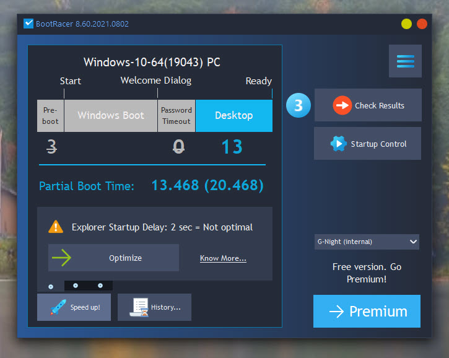This screenshot has width=449, height=358.
Task: Open the hamburger menu
Action: 405,61
